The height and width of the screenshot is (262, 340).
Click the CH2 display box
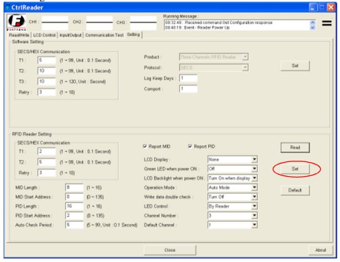(x=99, y=23)
